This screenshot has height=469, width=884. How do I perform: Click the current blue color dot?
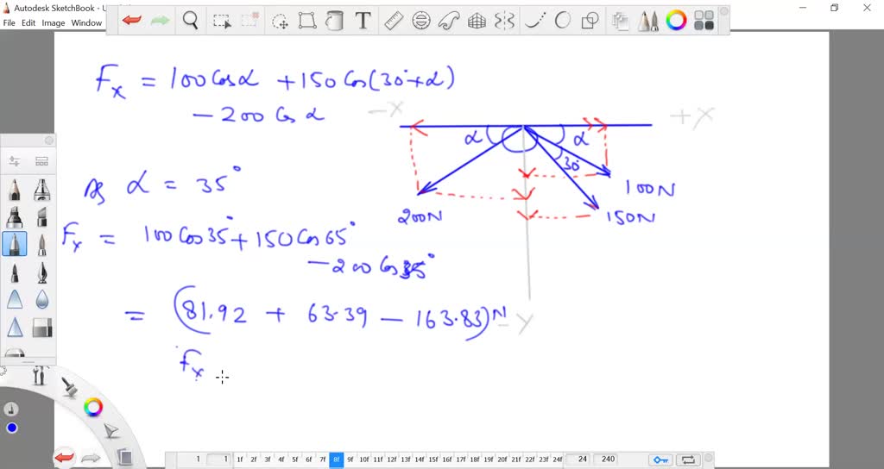[x=12, y=428]
